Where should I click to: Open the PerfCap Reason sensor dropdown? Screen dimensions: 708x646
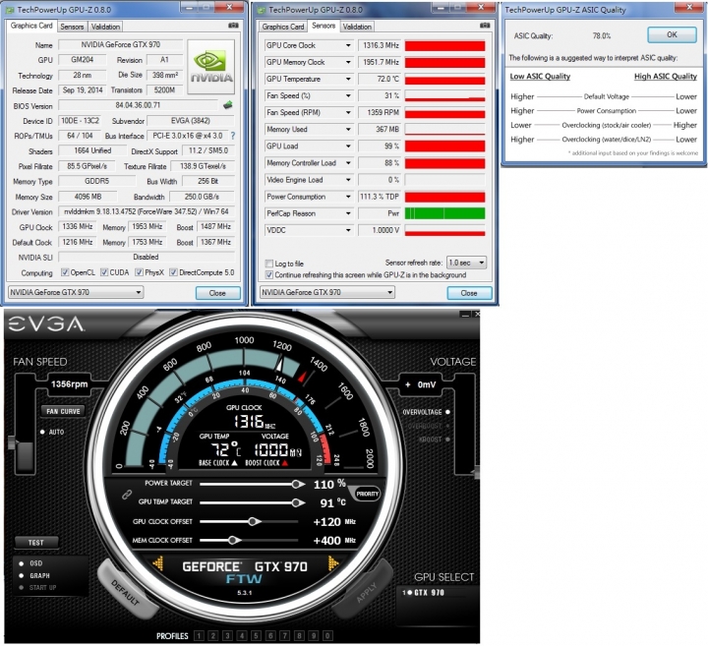click(348, 213)
